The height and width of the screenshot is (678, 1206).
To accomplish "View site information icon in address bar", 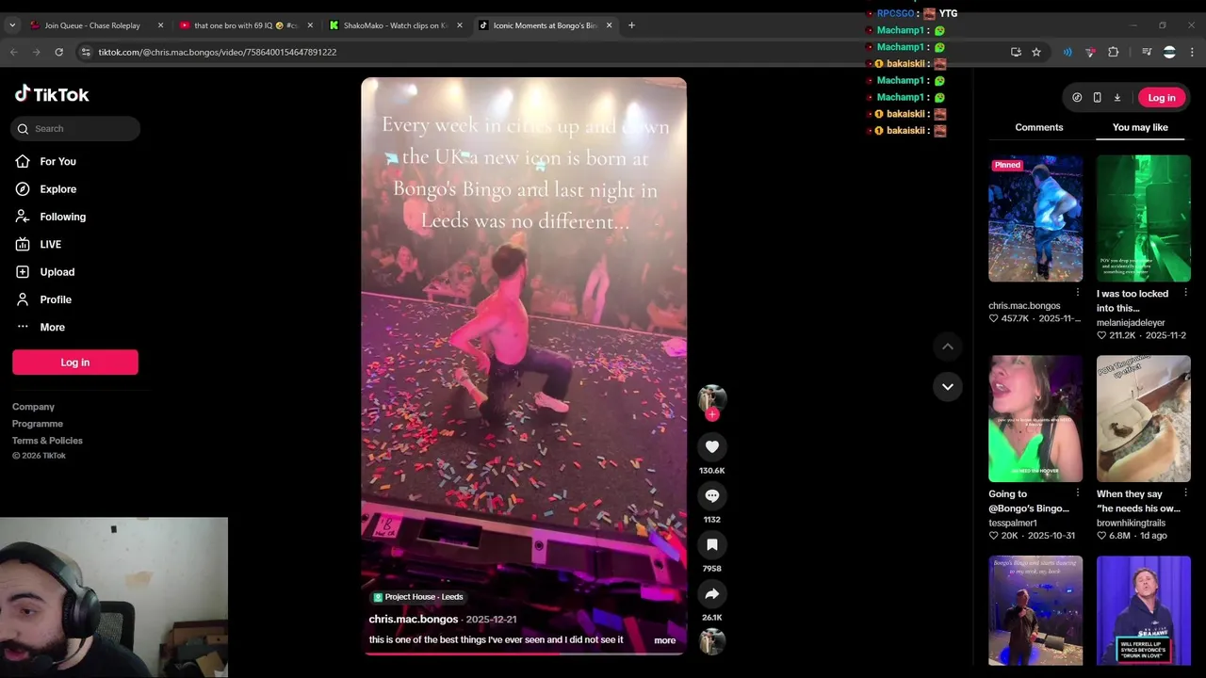I will coord(86,52).
